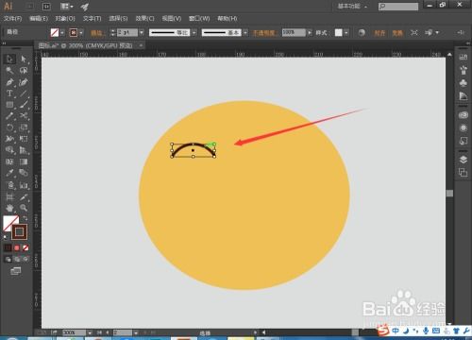
Task: Open the 效果(C) menu
Action: coord(144,19)
